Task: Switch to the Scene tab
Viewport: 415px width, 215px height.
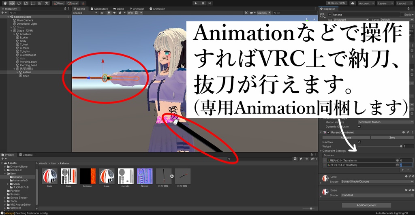Action: coord(79,9)
